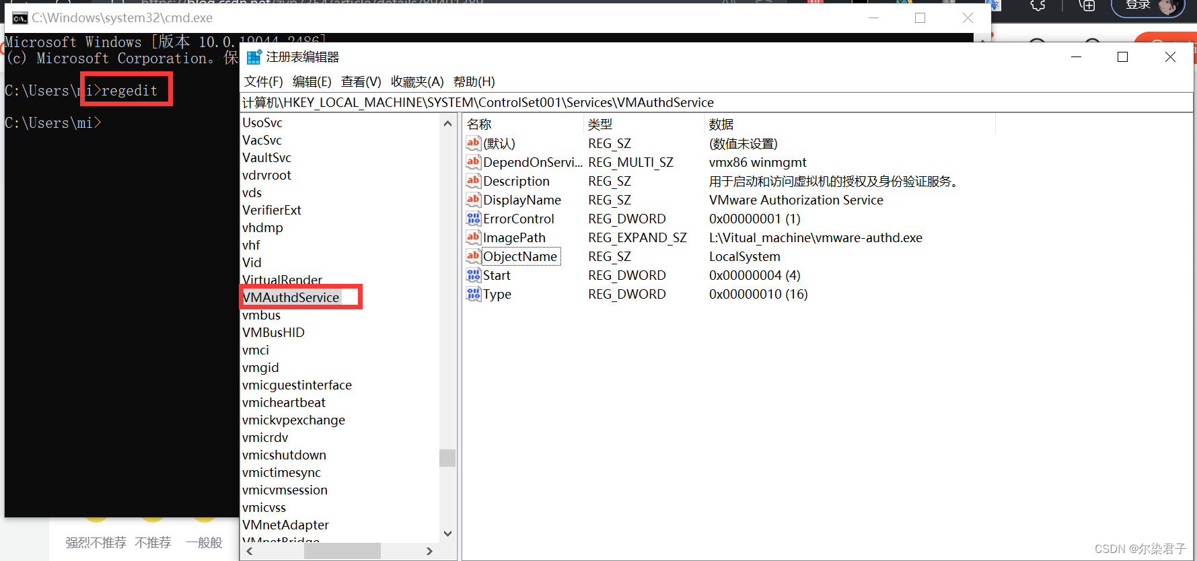Viewport: 1197px width, 561px height.
Task: Maximize the cmd.exe window
Action: click(920, 18)
